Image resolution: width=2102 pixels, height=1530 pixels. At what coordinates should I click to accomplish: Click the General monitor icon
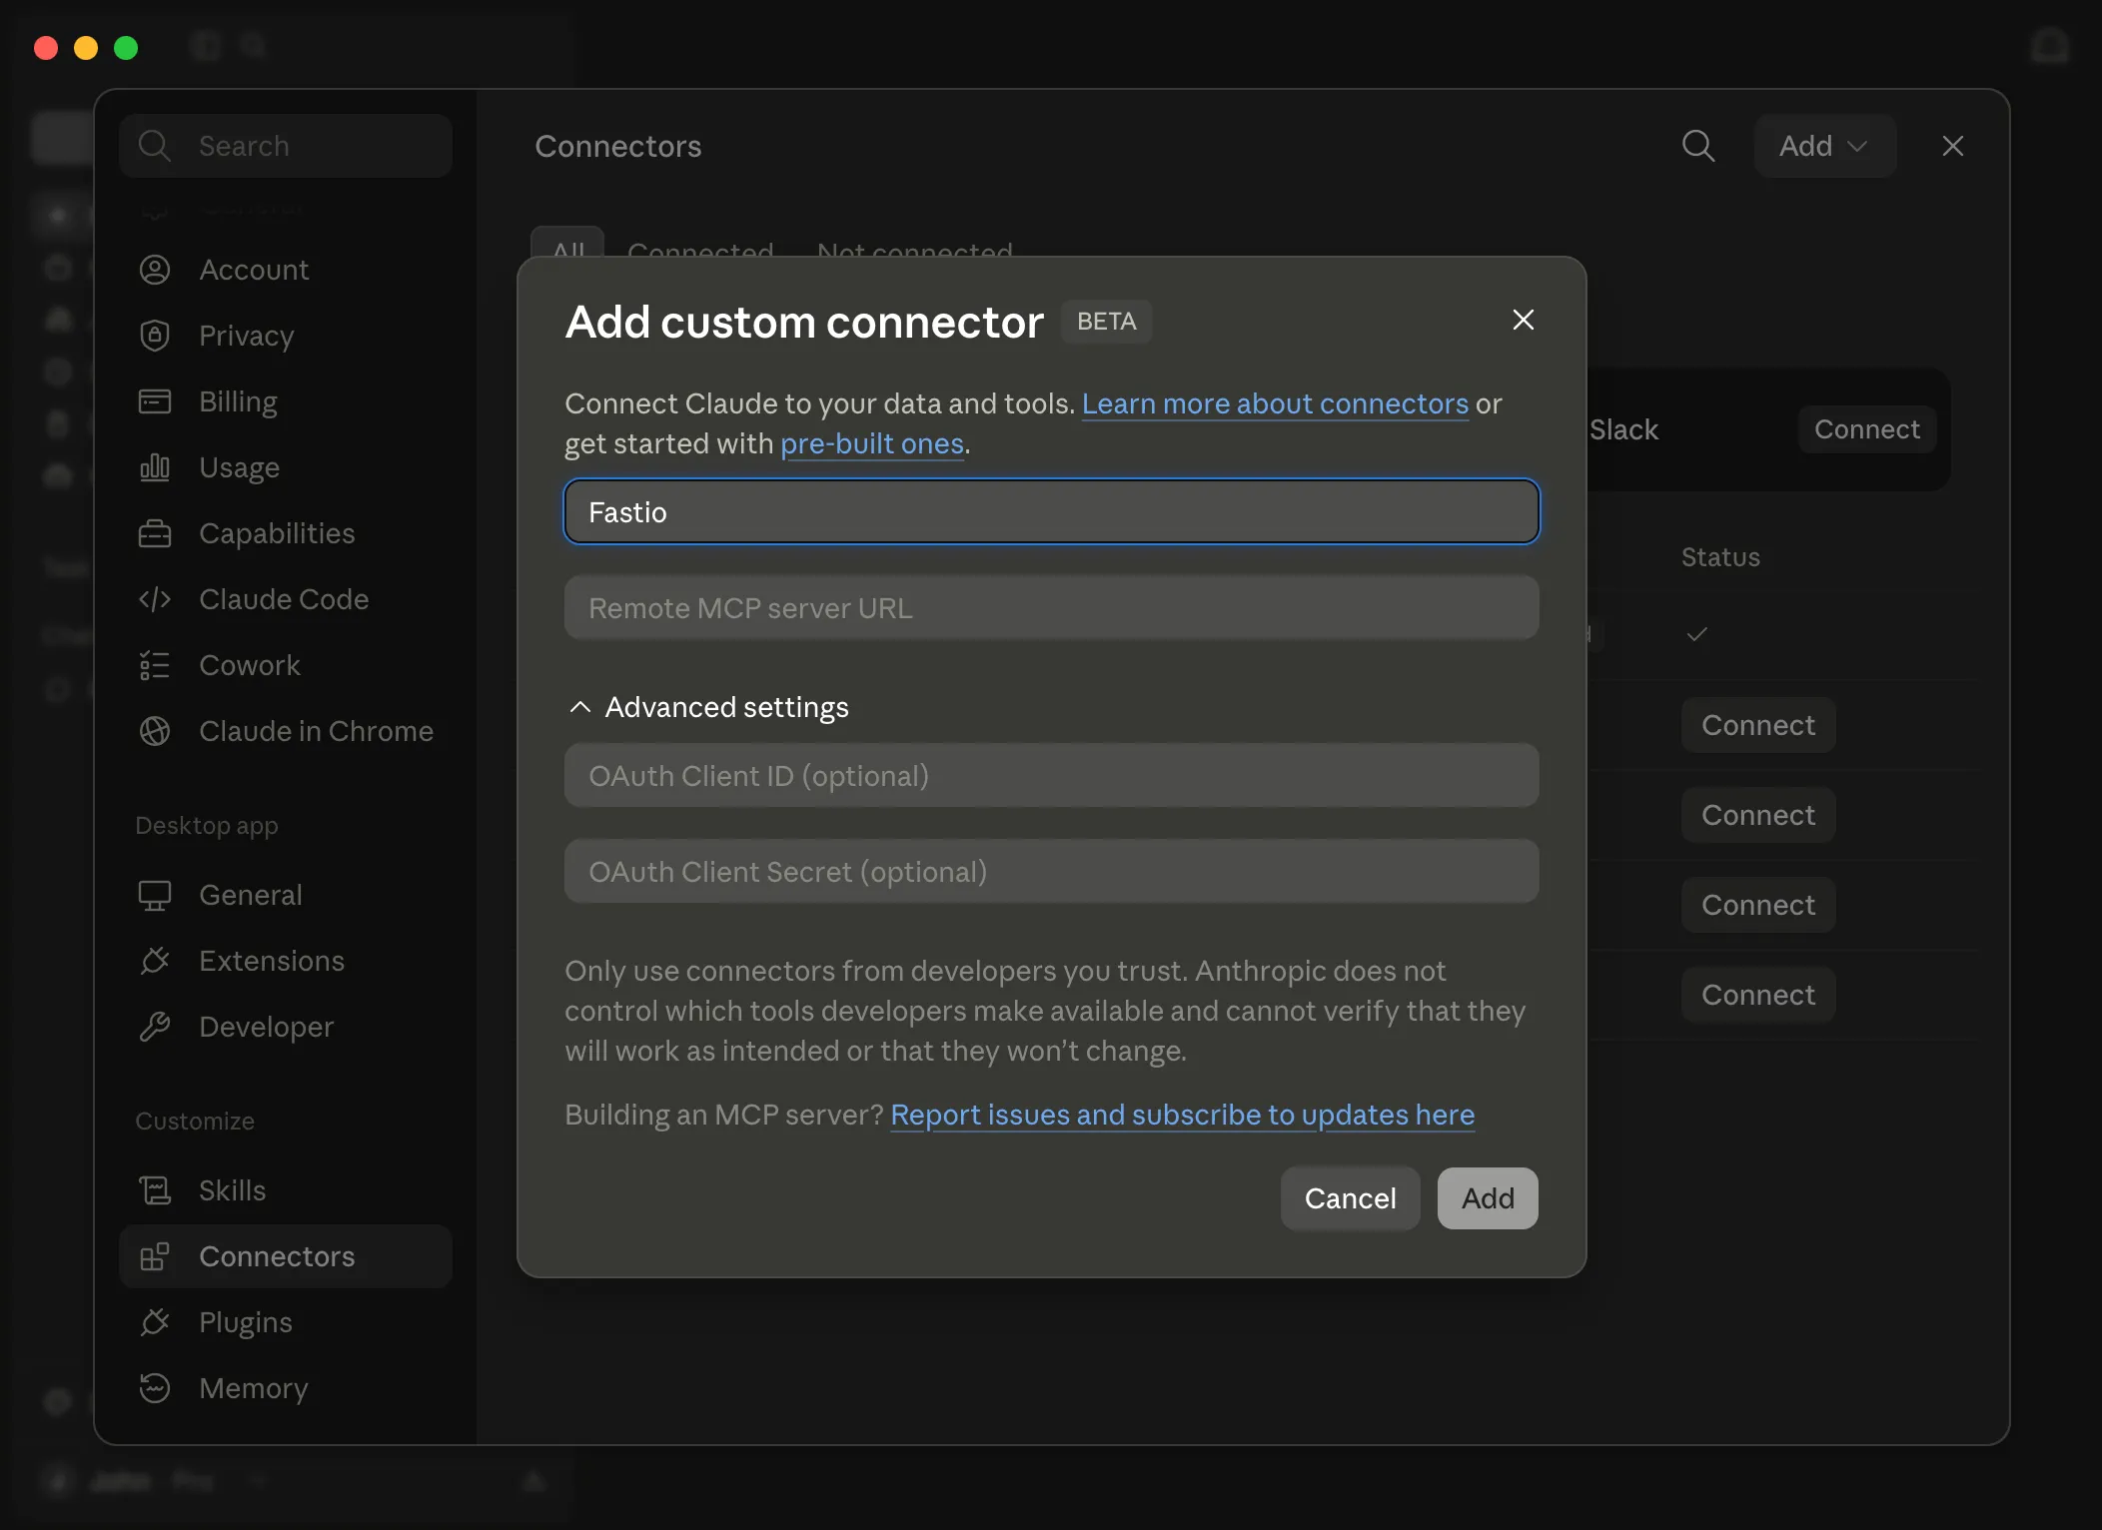[x=155, y=895]
